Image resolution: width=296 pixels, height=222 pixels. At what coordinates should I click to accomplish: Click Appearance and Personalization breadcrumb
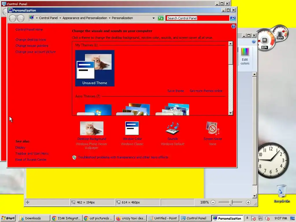85,18
